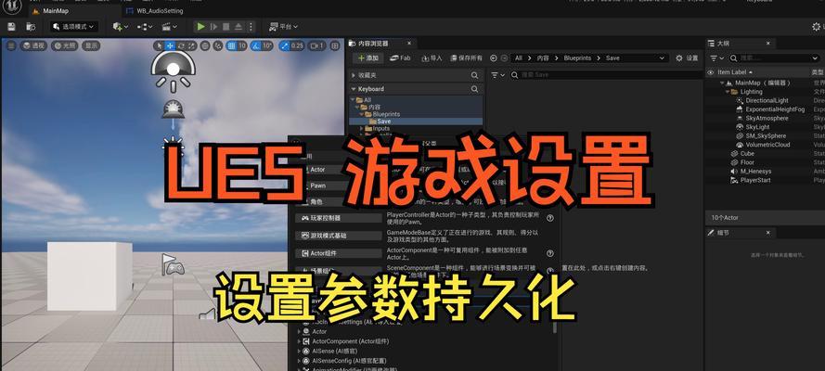Switch to the MainMap tab
The image size is (825, 371).
pyautogui.click(x=54, y=10)
